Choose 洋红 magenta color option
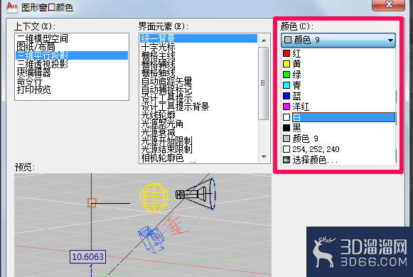Image resolution: width=413 pixels, height=277 pixels. tap(338, 107)
